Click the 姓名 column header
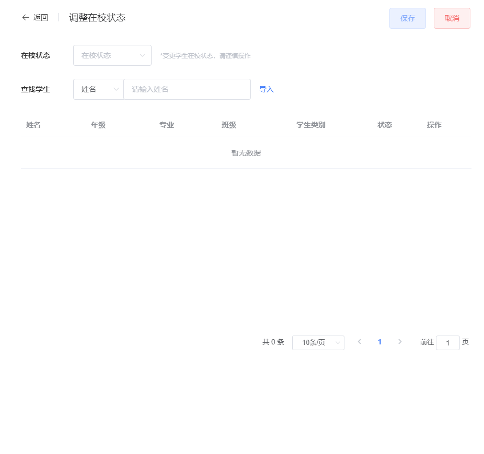The height and width of the screenshot is (454, 484). (33, 125)
